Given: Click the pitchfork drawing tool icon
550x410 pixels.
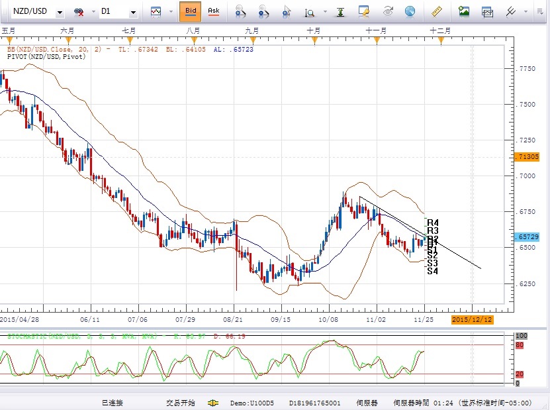Looking at the screenshot, I should 511,11.
